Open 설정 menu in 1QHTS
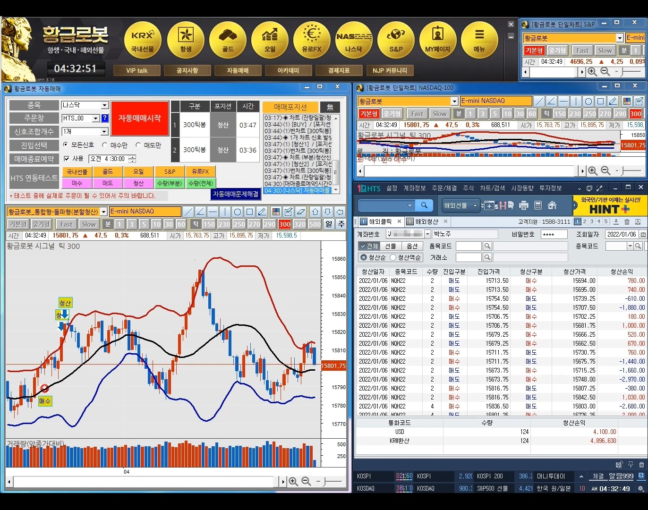 click(x=392, y=188)
